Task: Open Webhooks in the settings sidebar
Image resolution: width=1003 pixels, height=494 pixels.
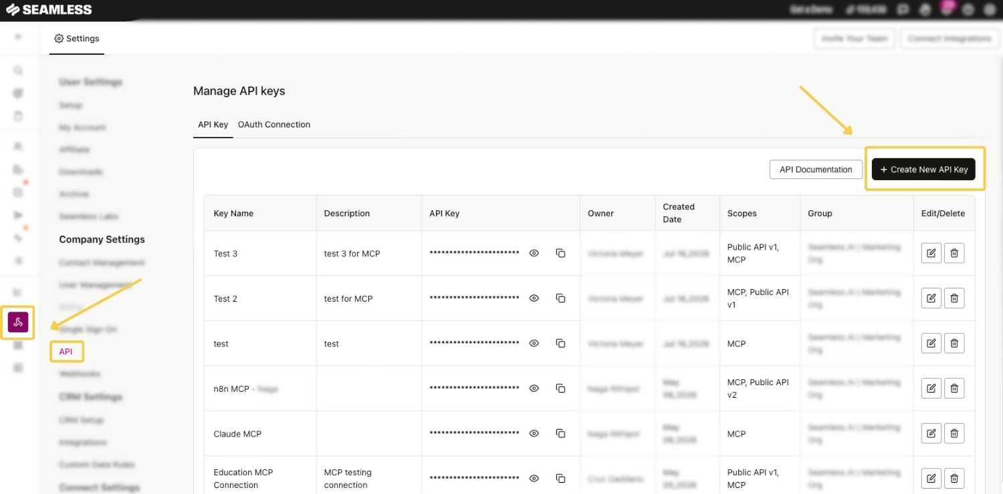Action: (x=80, y=374)
